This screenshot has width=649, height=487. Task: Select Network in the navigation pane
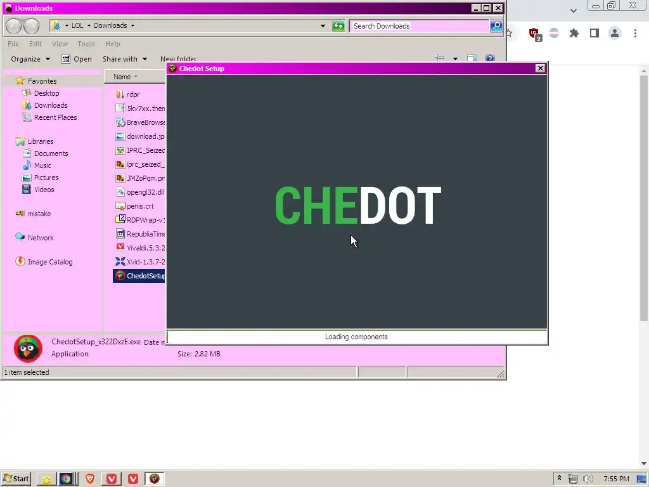coord(34,238)
